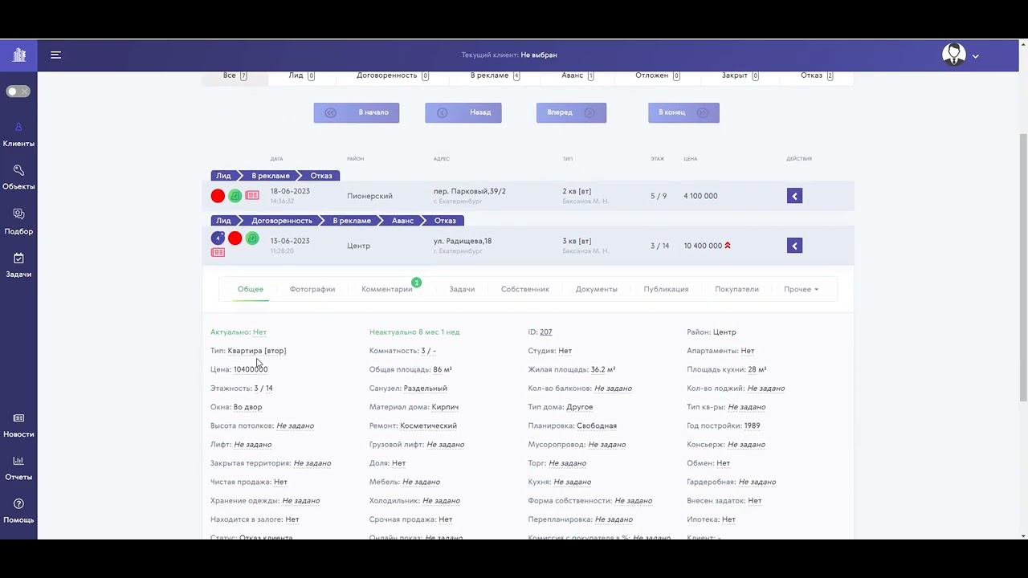Click address пер. Парковый,39/2
The height and width of the screenshot is (578, 1028).
coord(470,191)
